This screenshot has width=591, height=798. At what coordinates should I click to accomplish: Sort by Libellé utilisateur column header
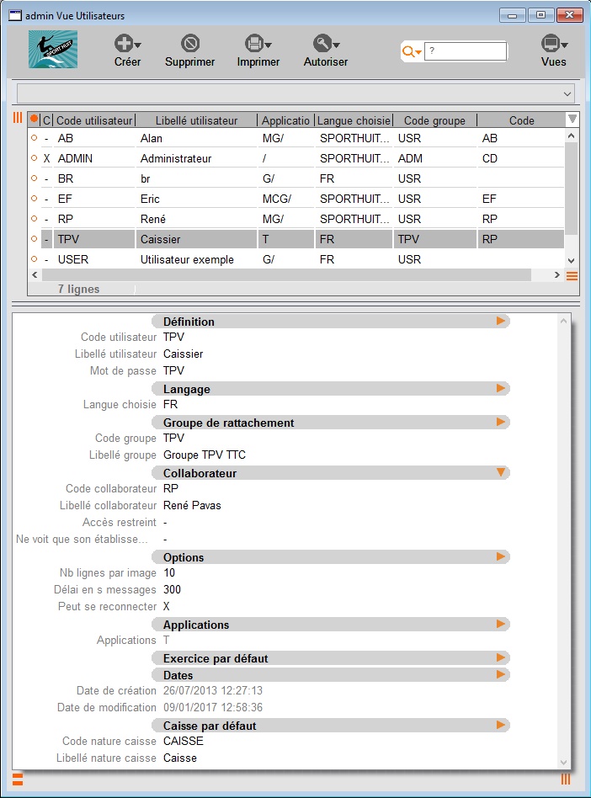[196, 120]
